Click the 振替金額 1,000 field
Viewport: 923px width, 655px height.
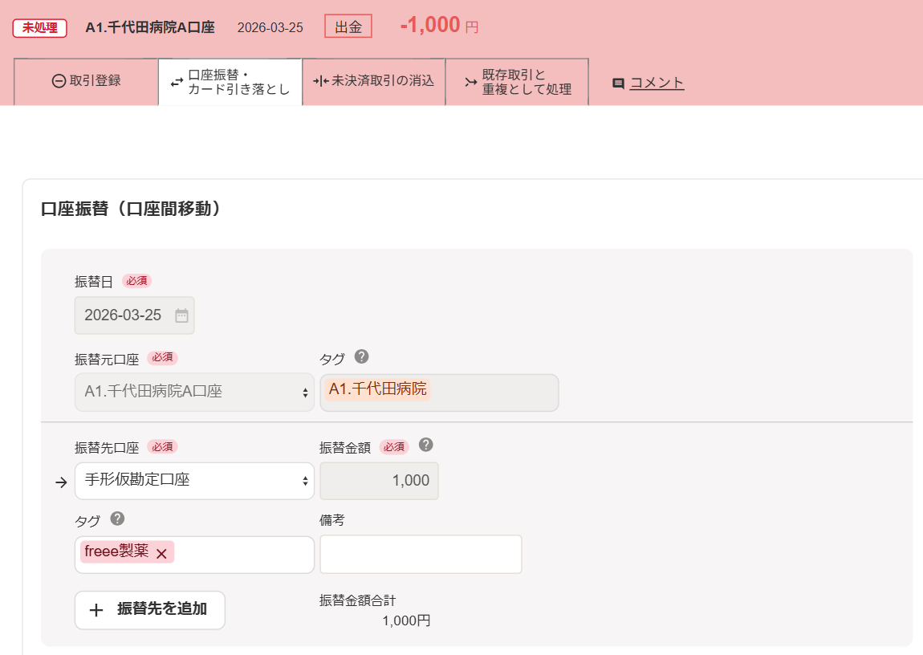379,481
